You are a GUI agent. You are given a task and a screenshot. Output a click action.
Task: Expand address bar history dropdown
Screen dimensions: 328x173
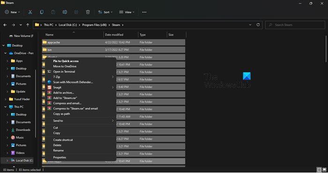tap(250, 25)
